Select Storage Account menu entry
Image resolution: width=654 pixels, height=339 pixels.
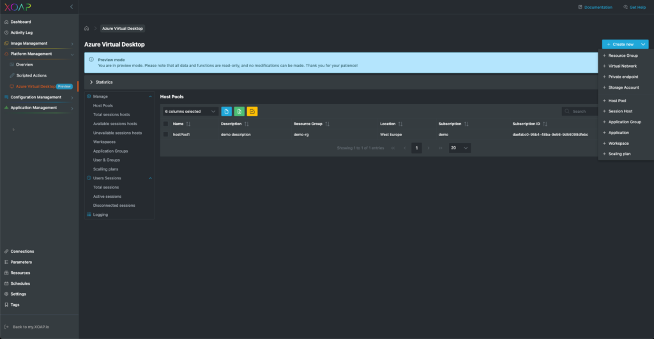point(623,87)
